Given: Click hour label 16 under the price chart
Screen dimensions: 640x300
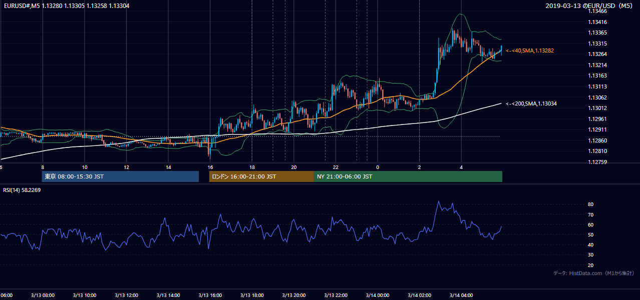Looking at the screenshot, I should (x=210, y=167).
